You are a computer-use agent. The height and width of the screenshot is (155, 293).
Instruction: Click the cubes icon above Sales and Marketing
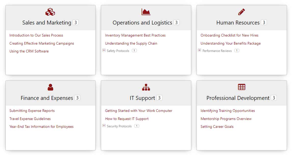(x=50, y=12)
